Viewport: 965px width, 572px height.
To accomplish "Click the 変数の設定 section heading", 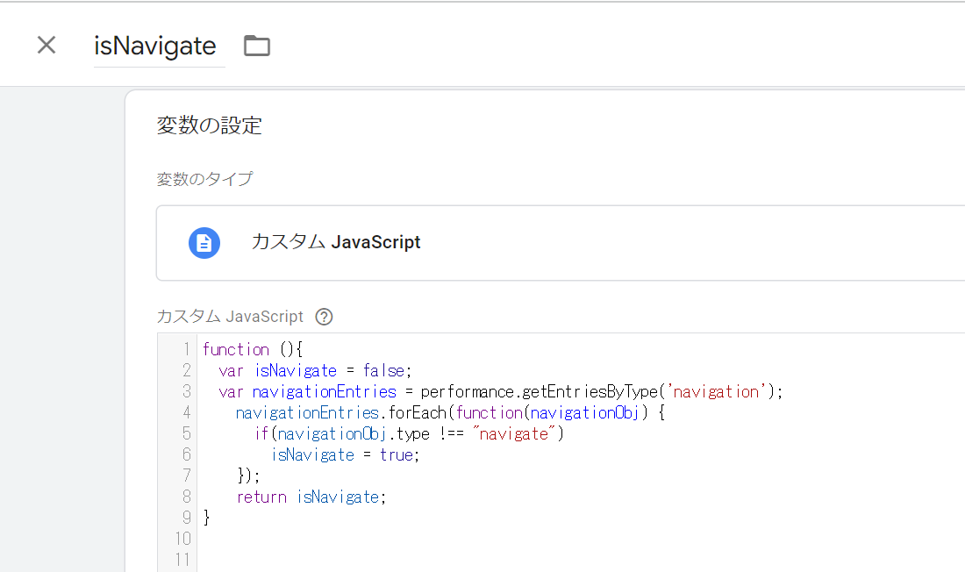I will point(209,125).
